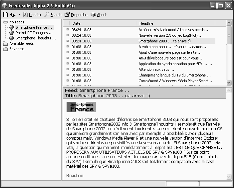Sort the list by the Headline column header
This screenshot has height=188, width=234.
pos(176,23)
